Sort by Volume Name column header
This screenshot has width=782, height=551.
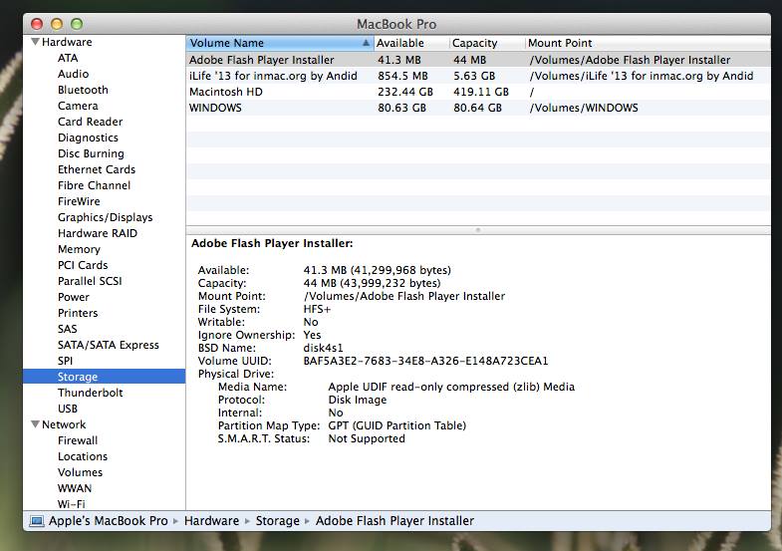[x=280, y=43]
